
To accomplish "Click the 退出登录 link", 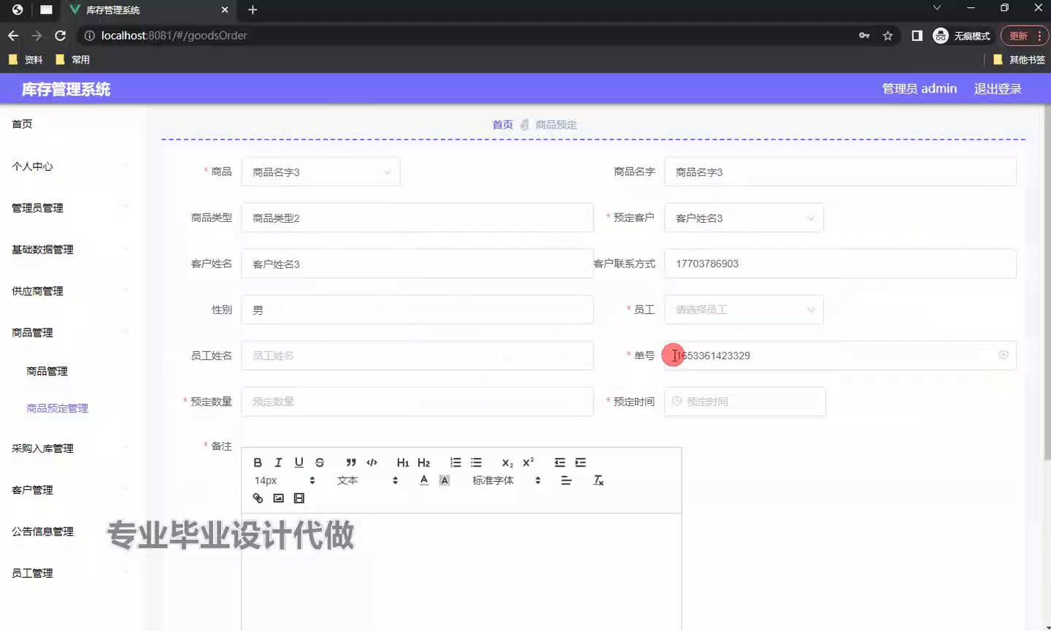I will pyautogui.click(x=997, y=89).
